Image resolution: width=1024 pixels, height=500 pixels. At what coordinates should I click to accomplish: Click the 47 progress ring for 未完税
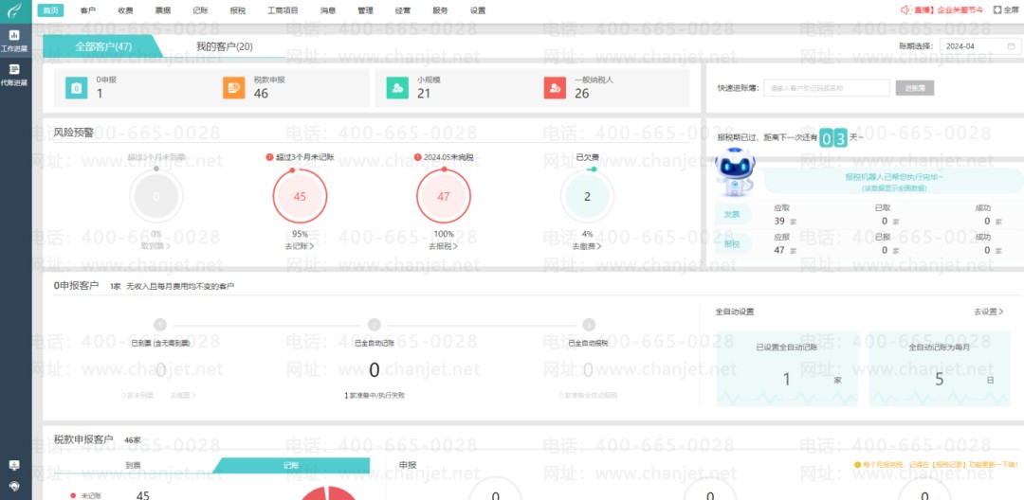444,196
